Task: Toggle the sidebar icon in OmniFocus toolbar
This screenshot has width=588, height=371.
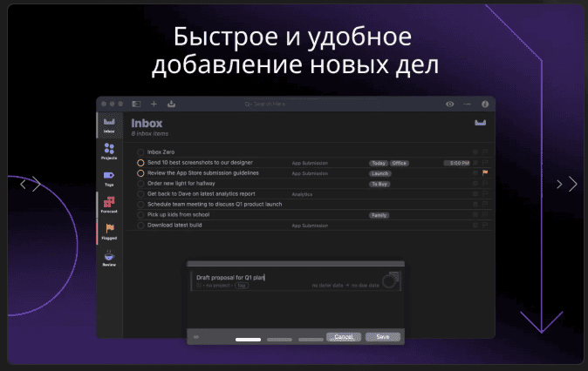Action: [x=136, y=105]
